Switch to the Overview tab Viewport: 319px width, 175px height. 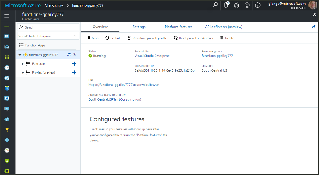(100, 27)
